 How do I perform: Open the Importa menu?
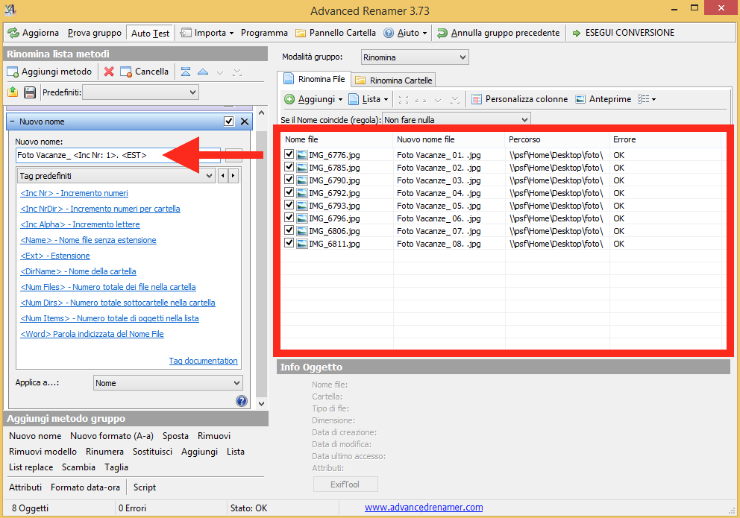click(207, 33)
